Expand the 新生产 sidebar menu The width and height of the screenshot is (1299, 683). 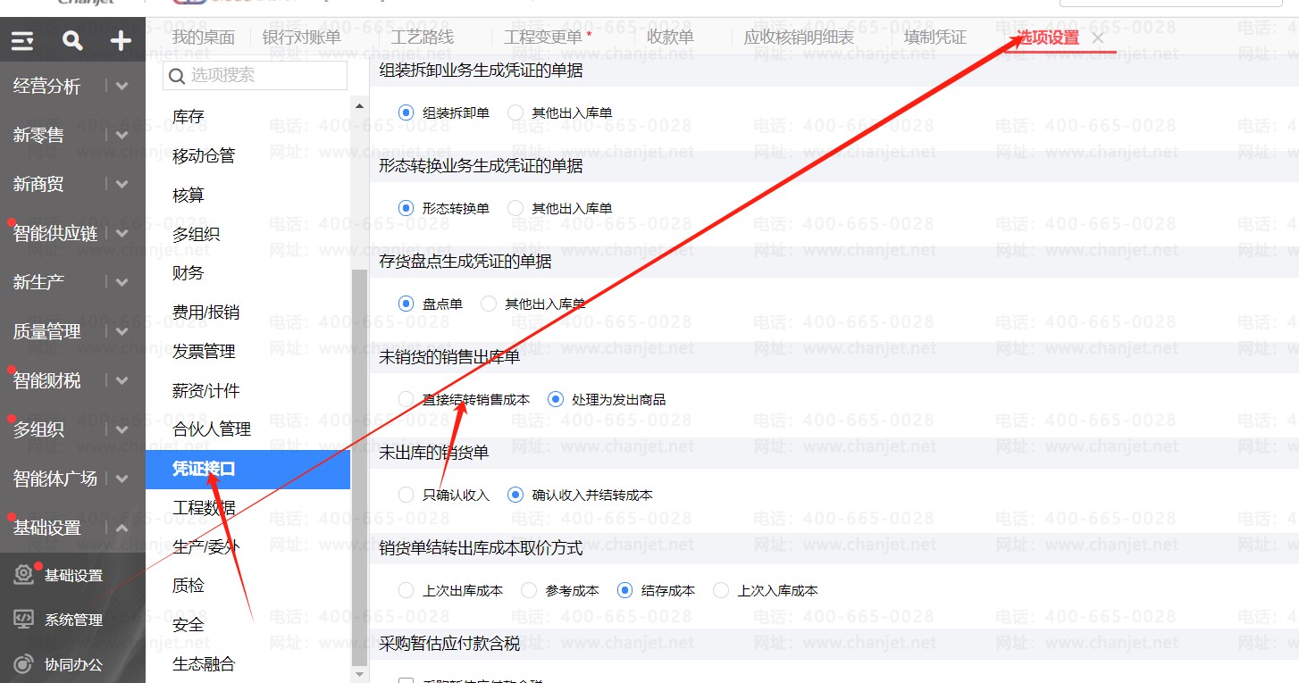122,282
